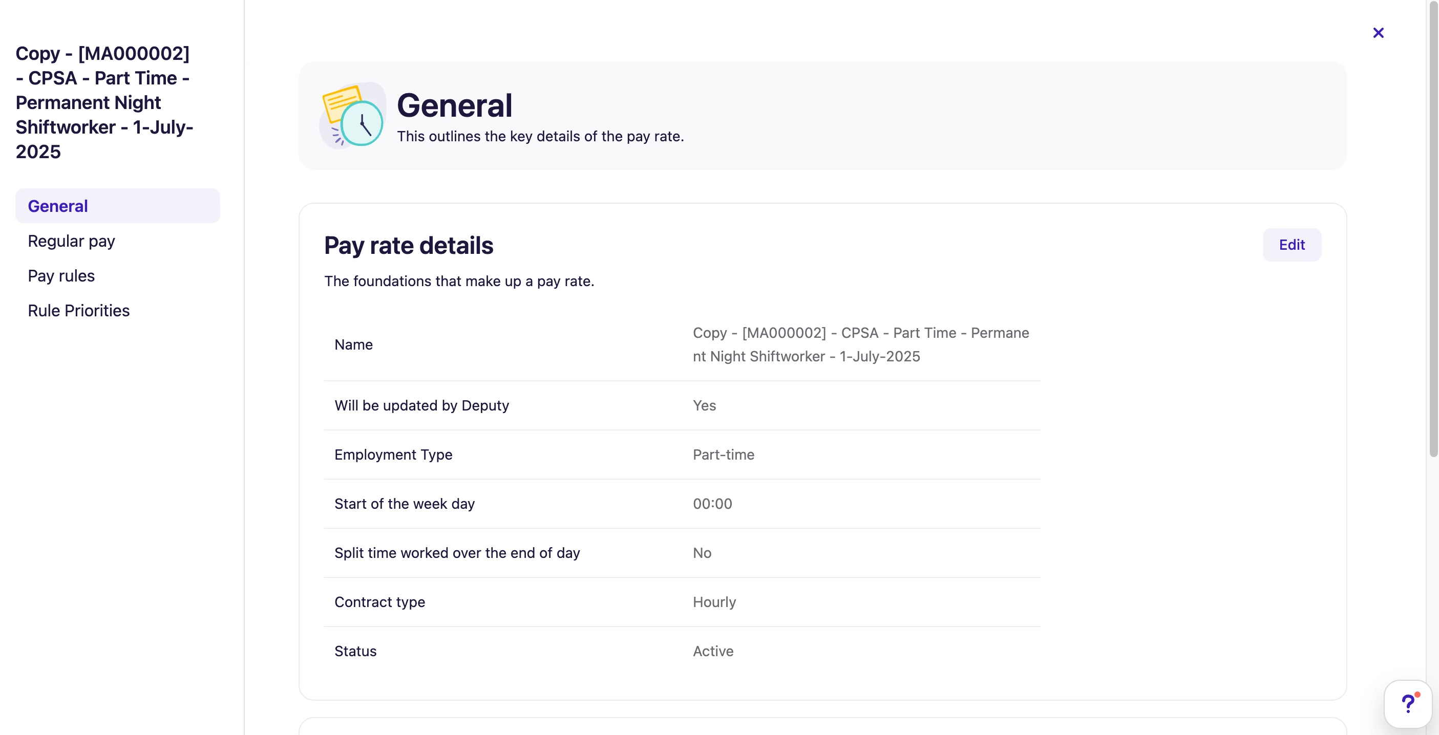Click the 'Will be updated by Deputy' value Yes

[x=704, y=405]
